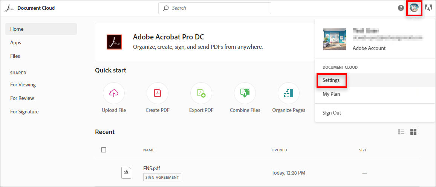Viewport: 436px width, 187px height.
Task: Switch Recent to list view
Action: pos(401,132)
